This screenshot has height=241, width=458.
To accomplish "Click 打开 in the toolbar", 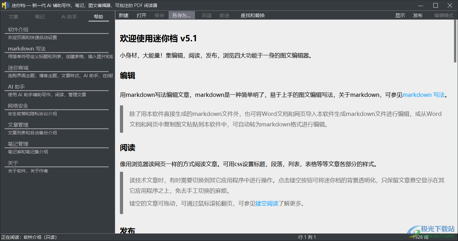I will 142,15.
